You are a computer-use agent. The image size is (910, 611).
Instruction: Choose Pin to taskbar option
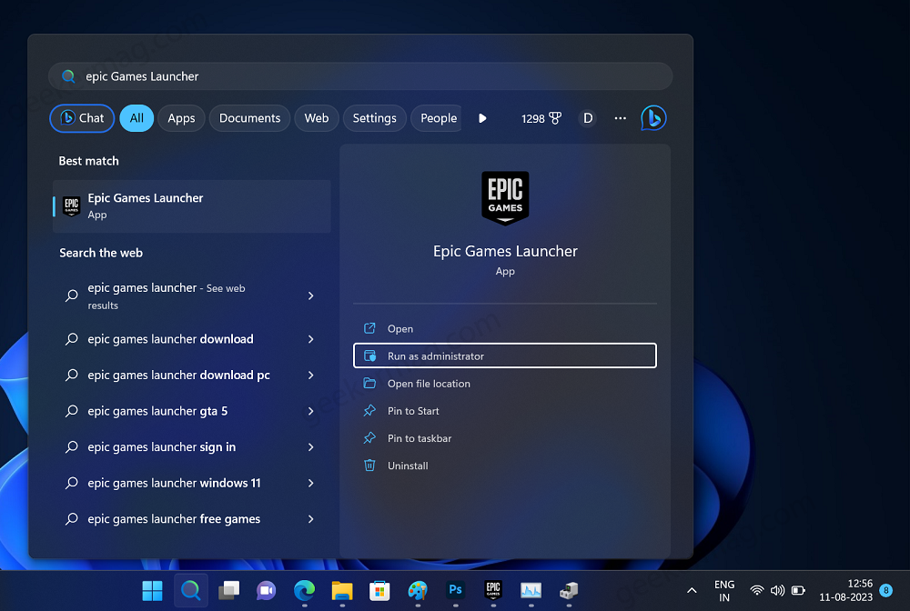(505, 437)
